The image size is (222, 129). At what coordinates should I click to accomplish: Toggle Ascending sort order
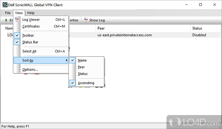pyautogui.click(x=87, y=83)
